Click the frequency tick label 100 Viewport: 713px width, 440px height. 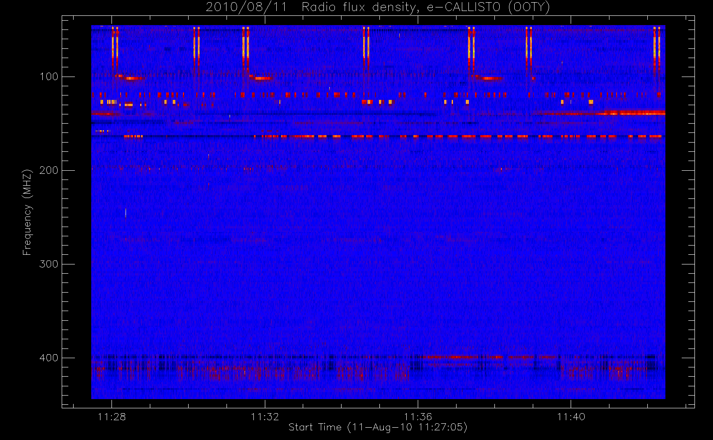pyautogui.click(x=48, y=77)
